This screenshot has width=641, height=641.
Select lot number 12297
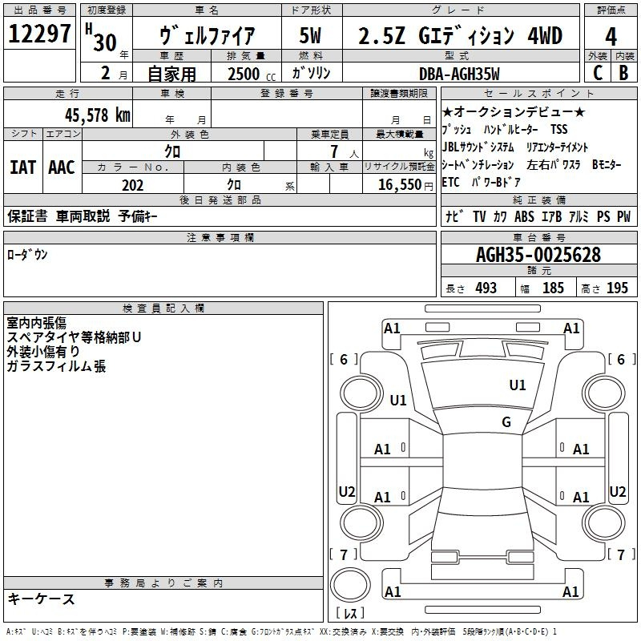(x=39, y=33)
